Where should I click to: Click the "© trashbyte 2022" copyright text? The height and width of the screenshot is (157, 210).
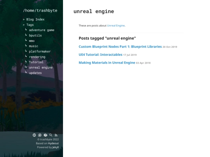click(48, 140)
